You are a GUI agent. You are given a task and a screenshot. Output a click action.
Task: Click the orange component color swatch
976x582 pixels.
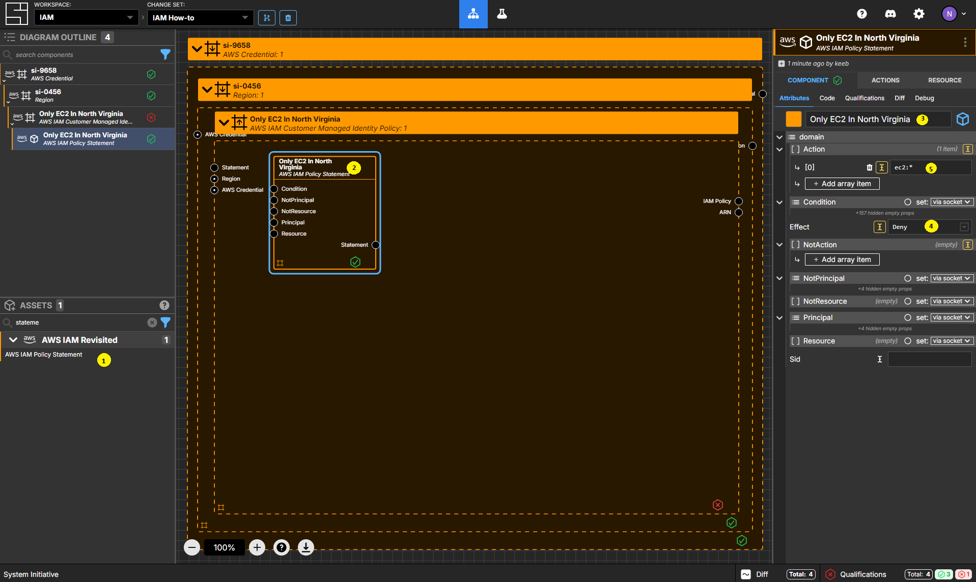point(793,119)
